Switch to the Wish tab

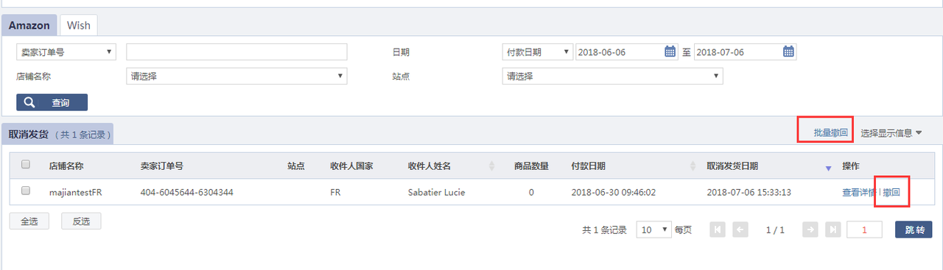[x=79, y=25]
